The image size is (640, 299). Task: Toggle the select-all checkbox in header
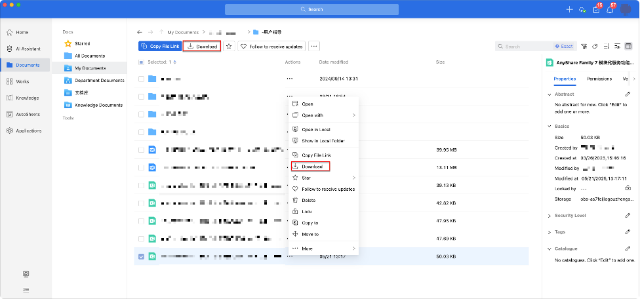pos(142,62)
